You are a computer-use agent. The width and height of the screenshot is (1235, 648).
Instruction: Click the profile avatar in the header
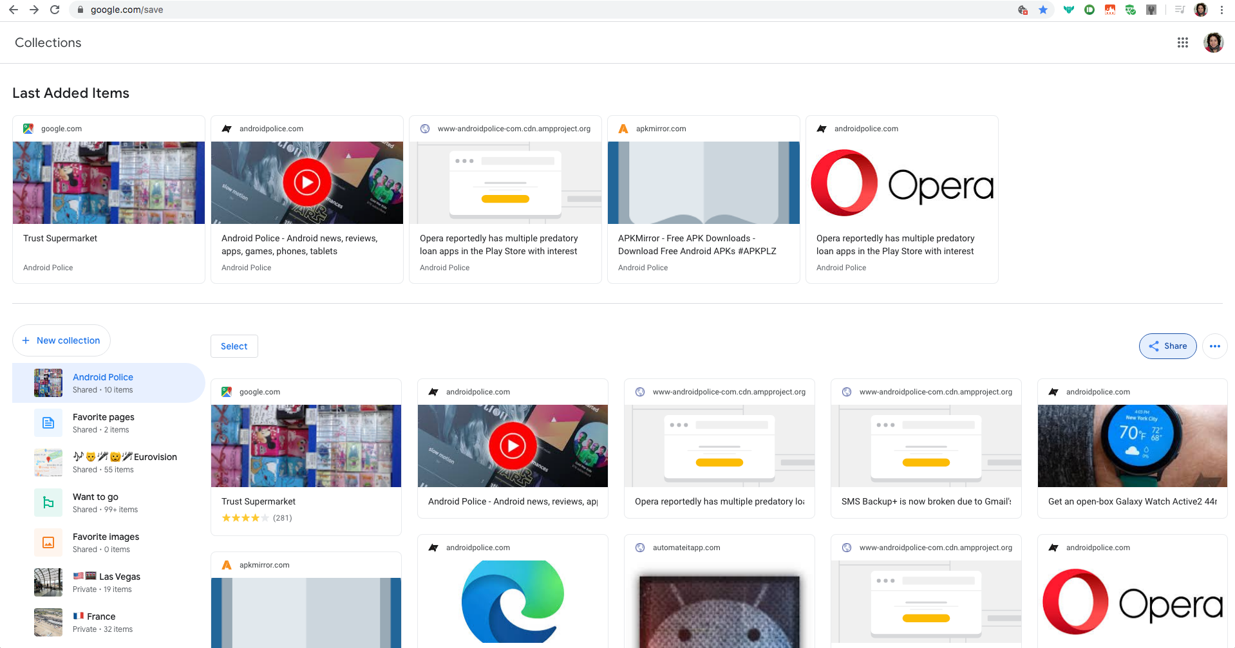pyautogui.click(x=1213, y=42)
